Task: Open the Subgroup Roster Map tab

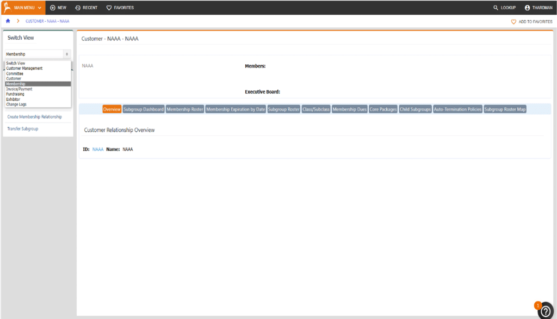Action: point(505,109)
